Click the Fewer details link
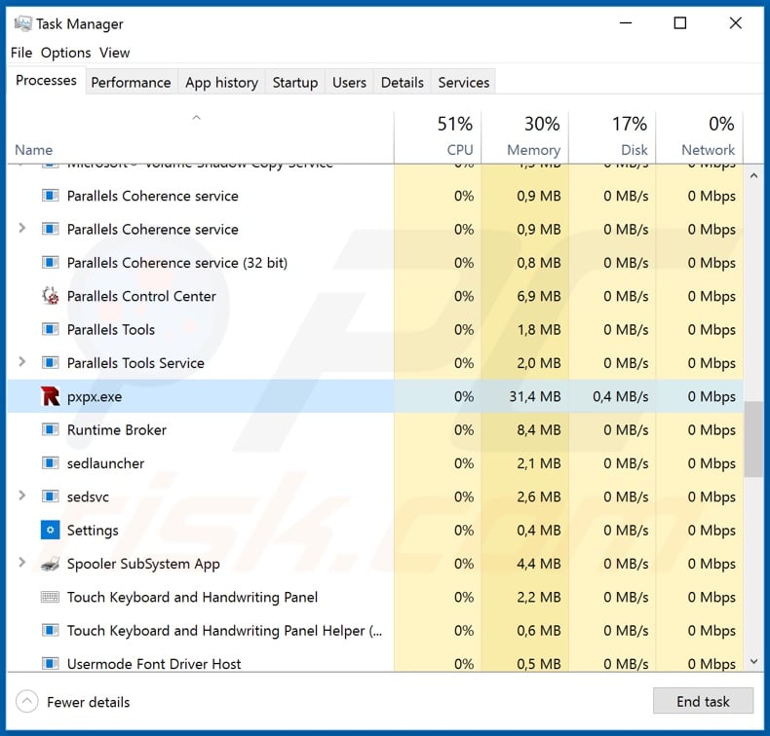Image resolution: width=770 pixels, height=736 pixels. click(x=89, y=702)
